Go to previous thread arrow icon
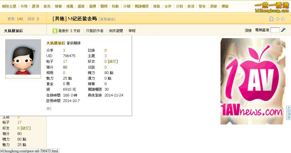 click(x=277, y=19)
